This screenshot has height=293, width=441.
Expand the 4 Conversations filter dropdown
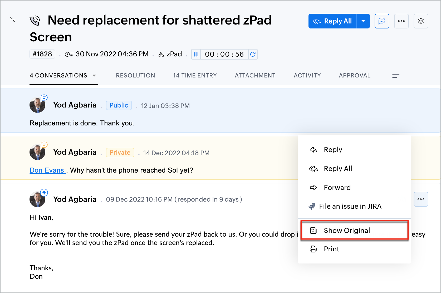click(x=94, y=76)
